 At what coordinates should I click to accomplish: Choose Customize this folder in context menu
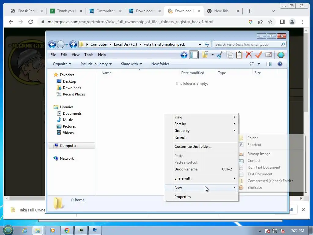coord(201,147)
